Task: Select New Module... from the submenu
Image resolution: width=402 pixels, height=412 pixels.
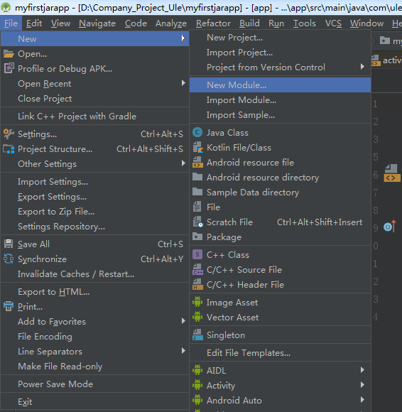Action: point(280,85)
